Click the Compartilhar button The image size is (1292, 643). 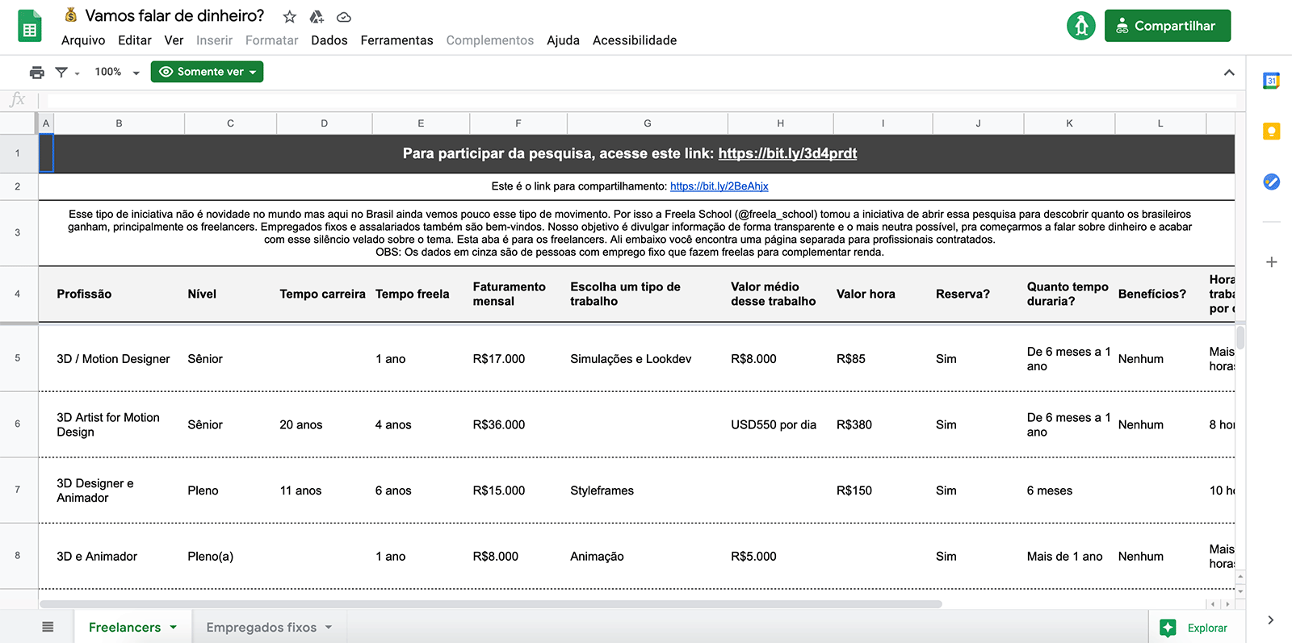1167,26
